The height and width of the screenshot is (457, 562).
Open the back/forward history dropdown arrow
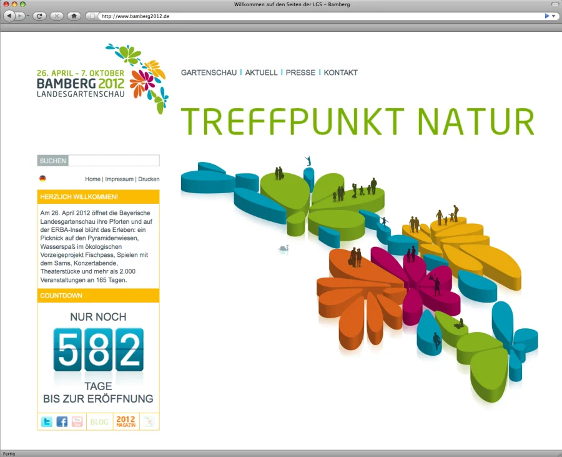pyautogui.click(x=28, y=16)
